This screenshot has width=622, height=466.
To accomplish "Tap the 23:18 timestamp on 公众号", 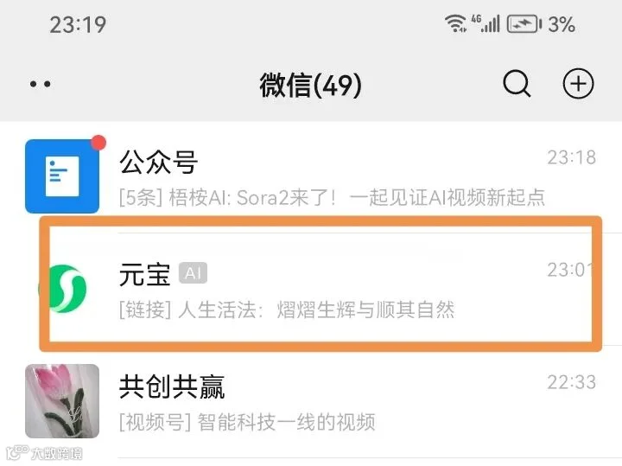I will click(x=572, y=157).
